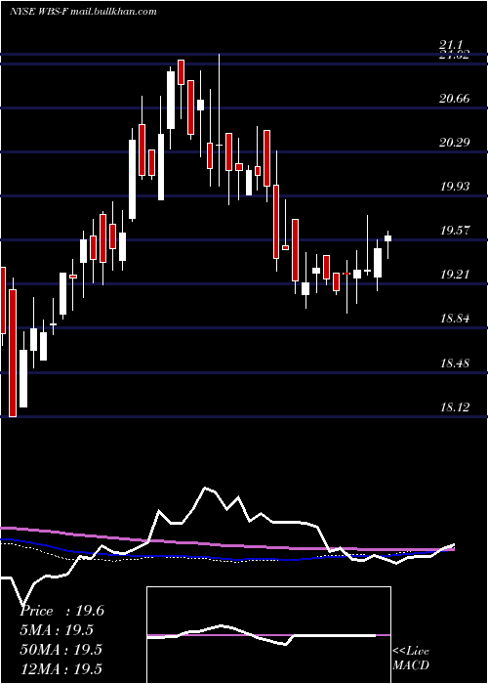Click the last white candlestick near 19.57
This screenshot has width=488, height=684.
[387, 238]
